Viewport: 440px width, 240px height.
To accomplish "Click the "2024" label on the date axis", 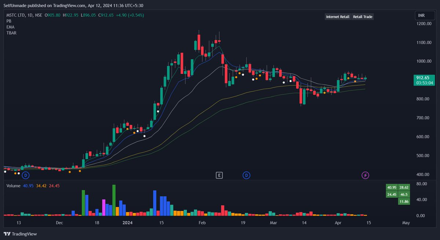I will (127, 222).
